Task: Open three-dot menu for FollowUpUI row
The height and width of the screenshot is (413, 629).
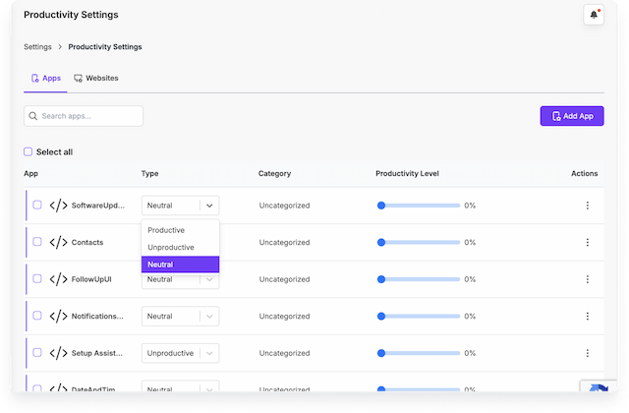Action: pyautogui.click(x=588, y=279)
